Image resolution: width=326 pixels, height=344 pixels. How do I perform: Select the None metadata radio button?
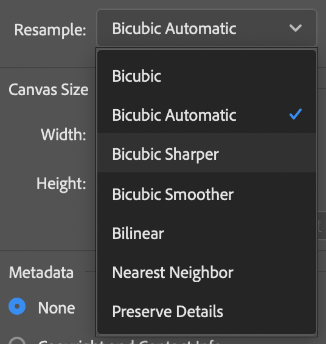tap(17, 306)
